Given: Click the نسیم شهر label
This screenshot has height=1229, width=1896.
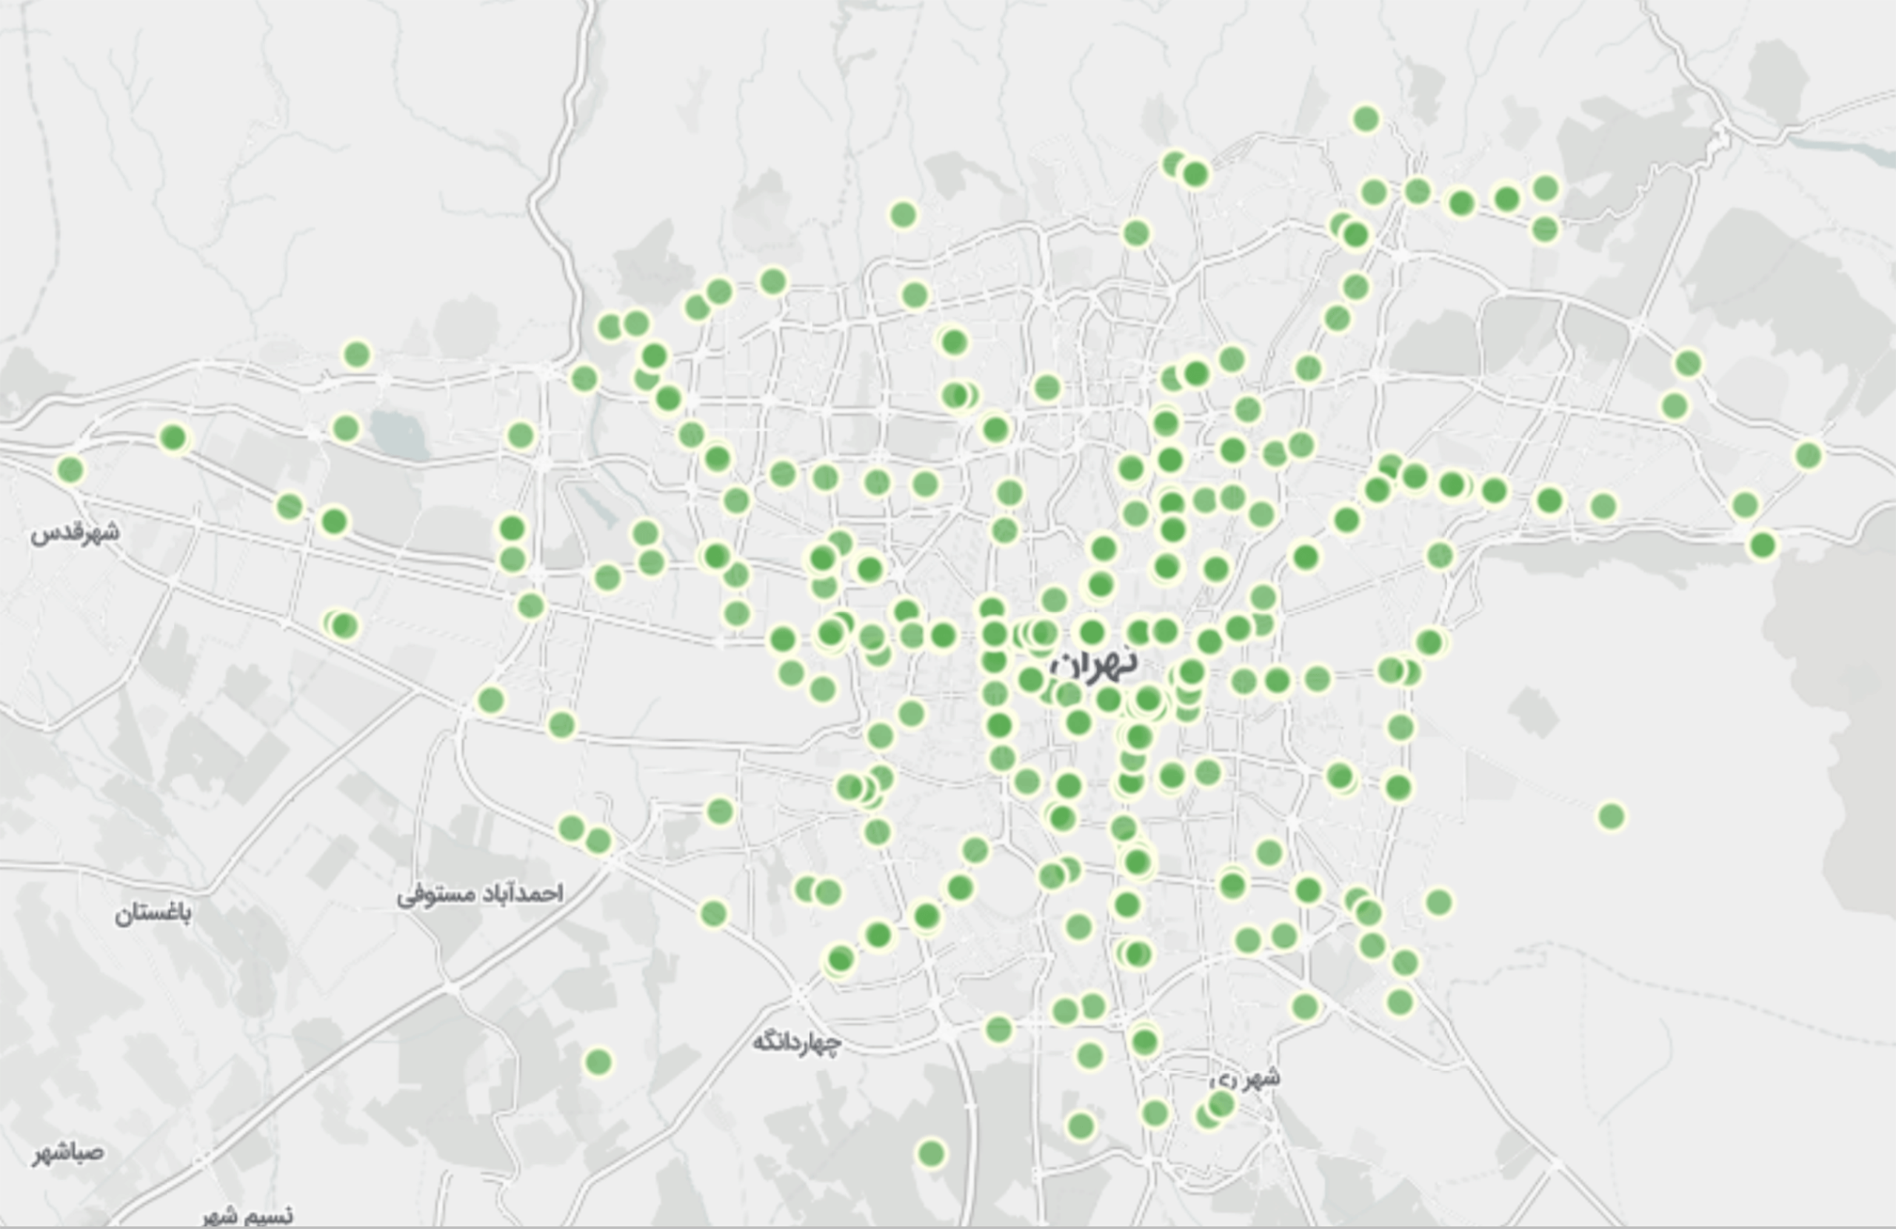Looking at the screenshot, I should coord(248,1216).
